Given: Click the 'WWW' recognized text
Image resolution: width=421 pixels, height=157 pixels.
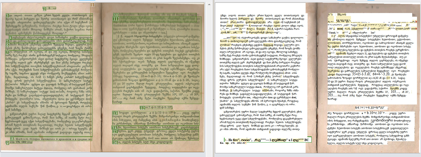Looking at the screenshot, I should [343, 21].
